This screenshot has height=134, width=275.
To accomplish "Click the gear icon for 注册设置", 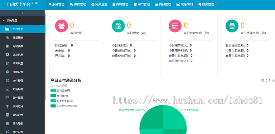I will pos(8,72).
